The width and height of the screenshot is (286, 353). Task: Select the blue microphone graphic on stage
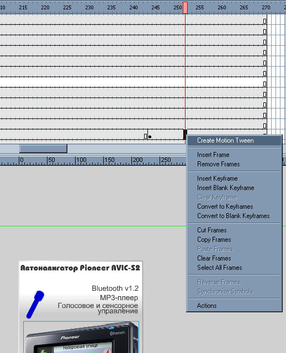point(35,305)
